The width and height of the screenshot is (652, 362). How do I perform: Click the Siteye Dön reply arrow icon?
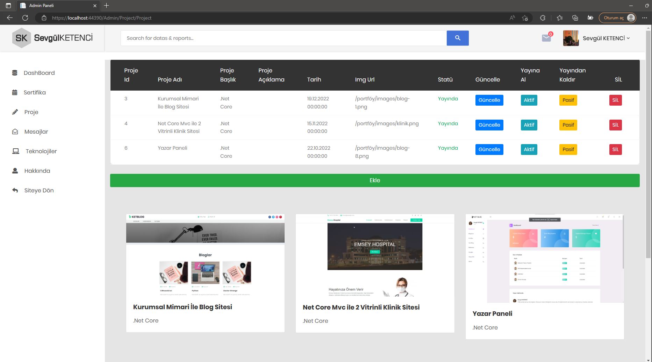(15, 190)
